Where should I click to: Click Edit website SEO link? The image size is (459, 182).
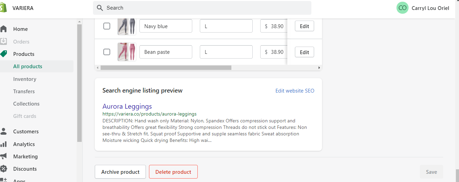295,91
